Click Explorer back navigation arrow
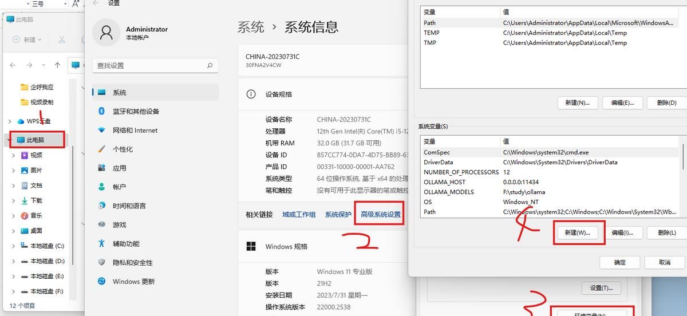This screenshot has width=687, height=316. click(13, 65)
